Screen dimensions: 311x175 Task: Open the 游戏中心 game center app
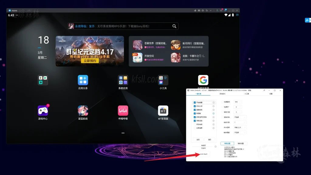click(x=43, y=111)
